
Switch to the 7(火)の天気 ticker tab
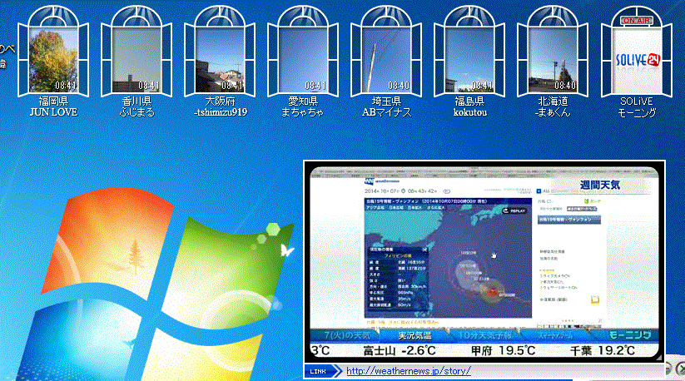(347, 335)
